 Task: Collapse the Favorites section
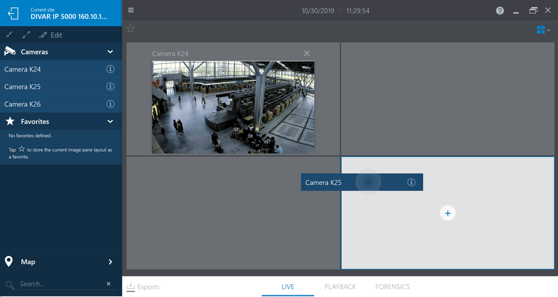pos(110,121)
